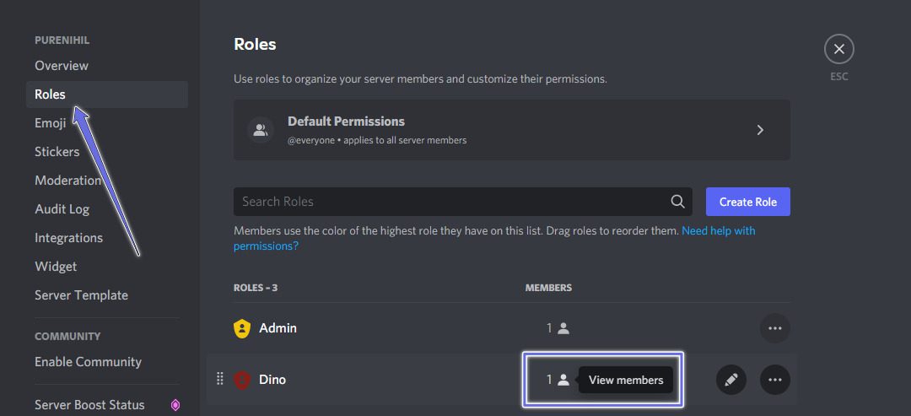Click the Dino role shield icon

click(x=242, y=380)
